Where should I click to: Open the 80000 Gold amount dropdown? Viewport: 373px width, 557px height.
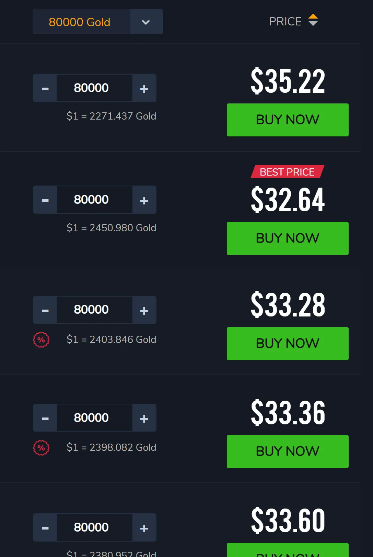(x=146, y=22)
